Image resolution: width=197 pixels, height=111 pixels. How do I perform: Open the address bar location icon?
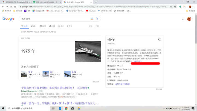click(171, 7)
